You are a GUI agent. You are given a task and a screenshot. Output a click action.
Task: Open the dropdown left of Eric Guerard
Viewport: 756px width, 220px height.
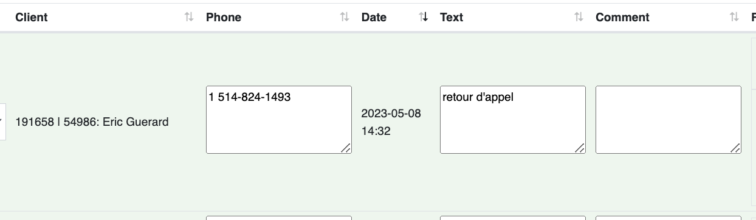[x=2, y=122]
